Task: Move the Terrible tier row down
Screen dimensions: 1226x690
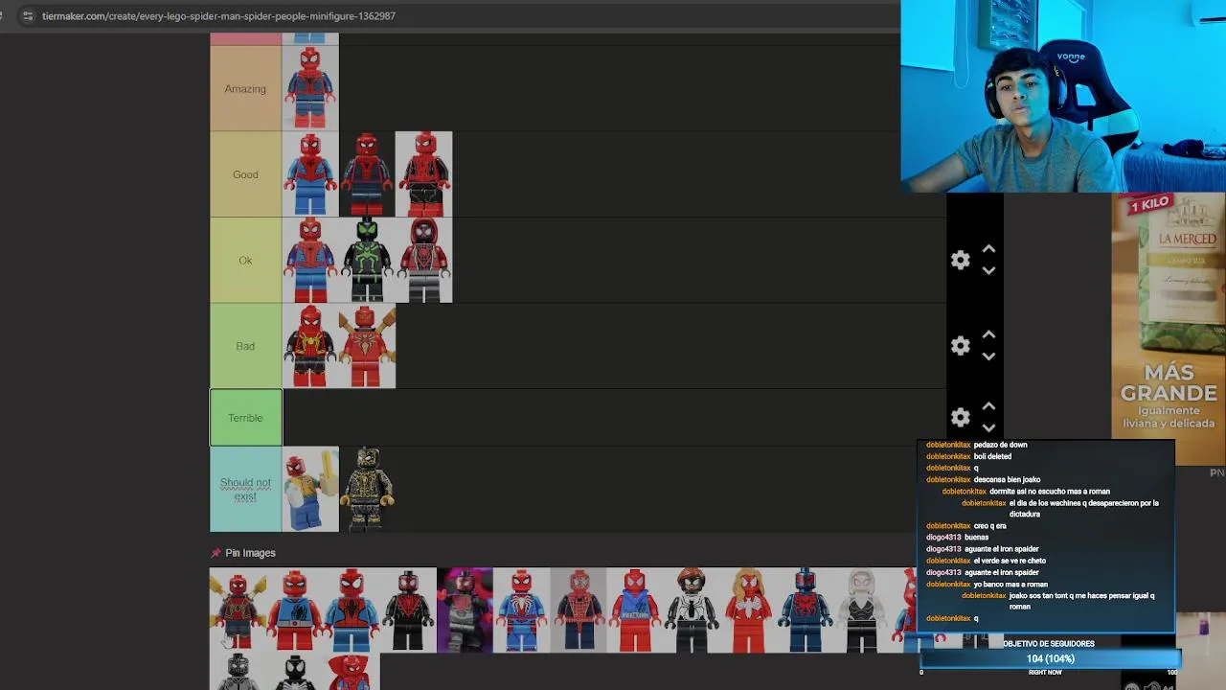Action: tap(988, 427)
